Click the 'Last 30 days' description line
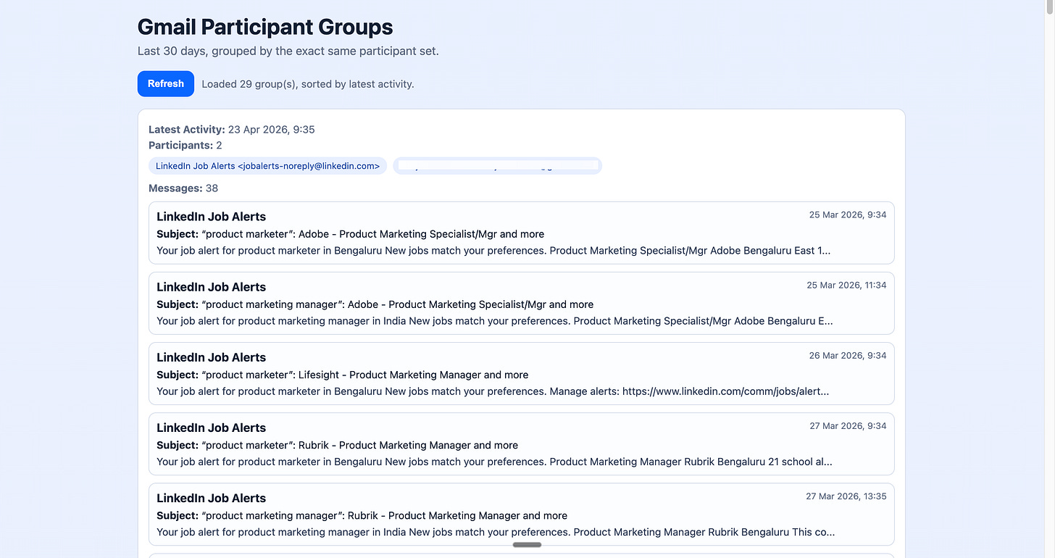The height and width of the screenshot is (558, 1055). click(x=288, y=51)
